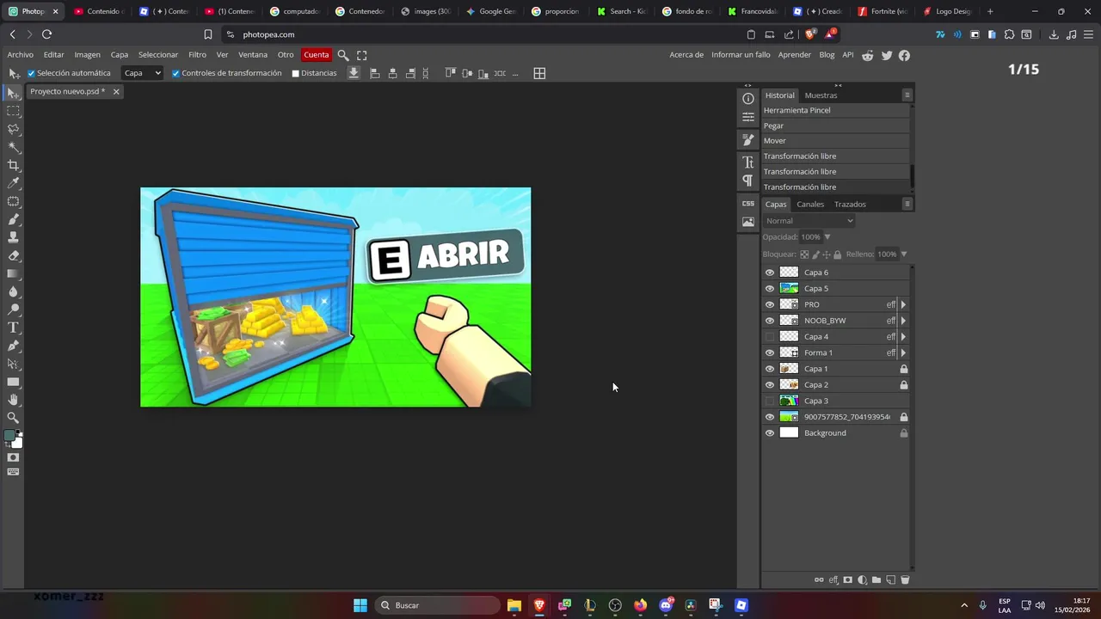Hide the Background layer

tap(770, 433)
